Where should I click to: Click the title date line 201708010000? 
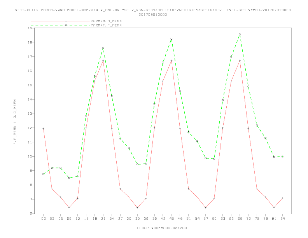[153, 14]
